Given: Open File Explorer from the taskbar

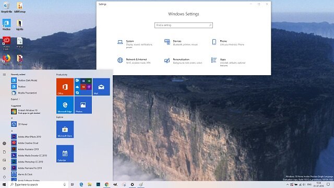Looking at the screenshot, I should point(90,184).
